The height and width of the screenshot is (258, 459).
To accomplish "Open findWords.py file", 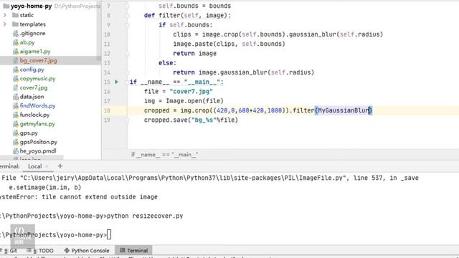I will point(37,106).
